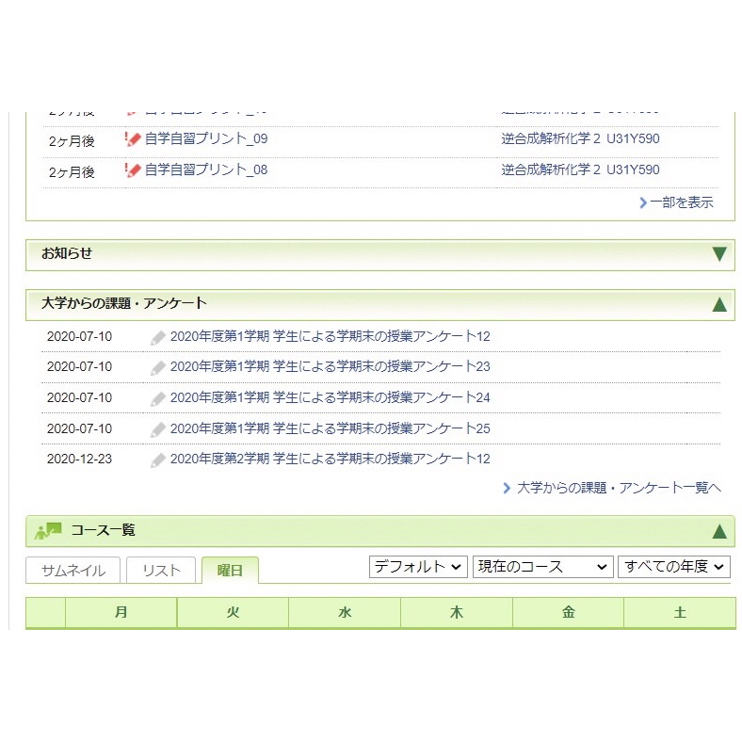
Task: Expand the お知らせ section
Action: [719, 254]
